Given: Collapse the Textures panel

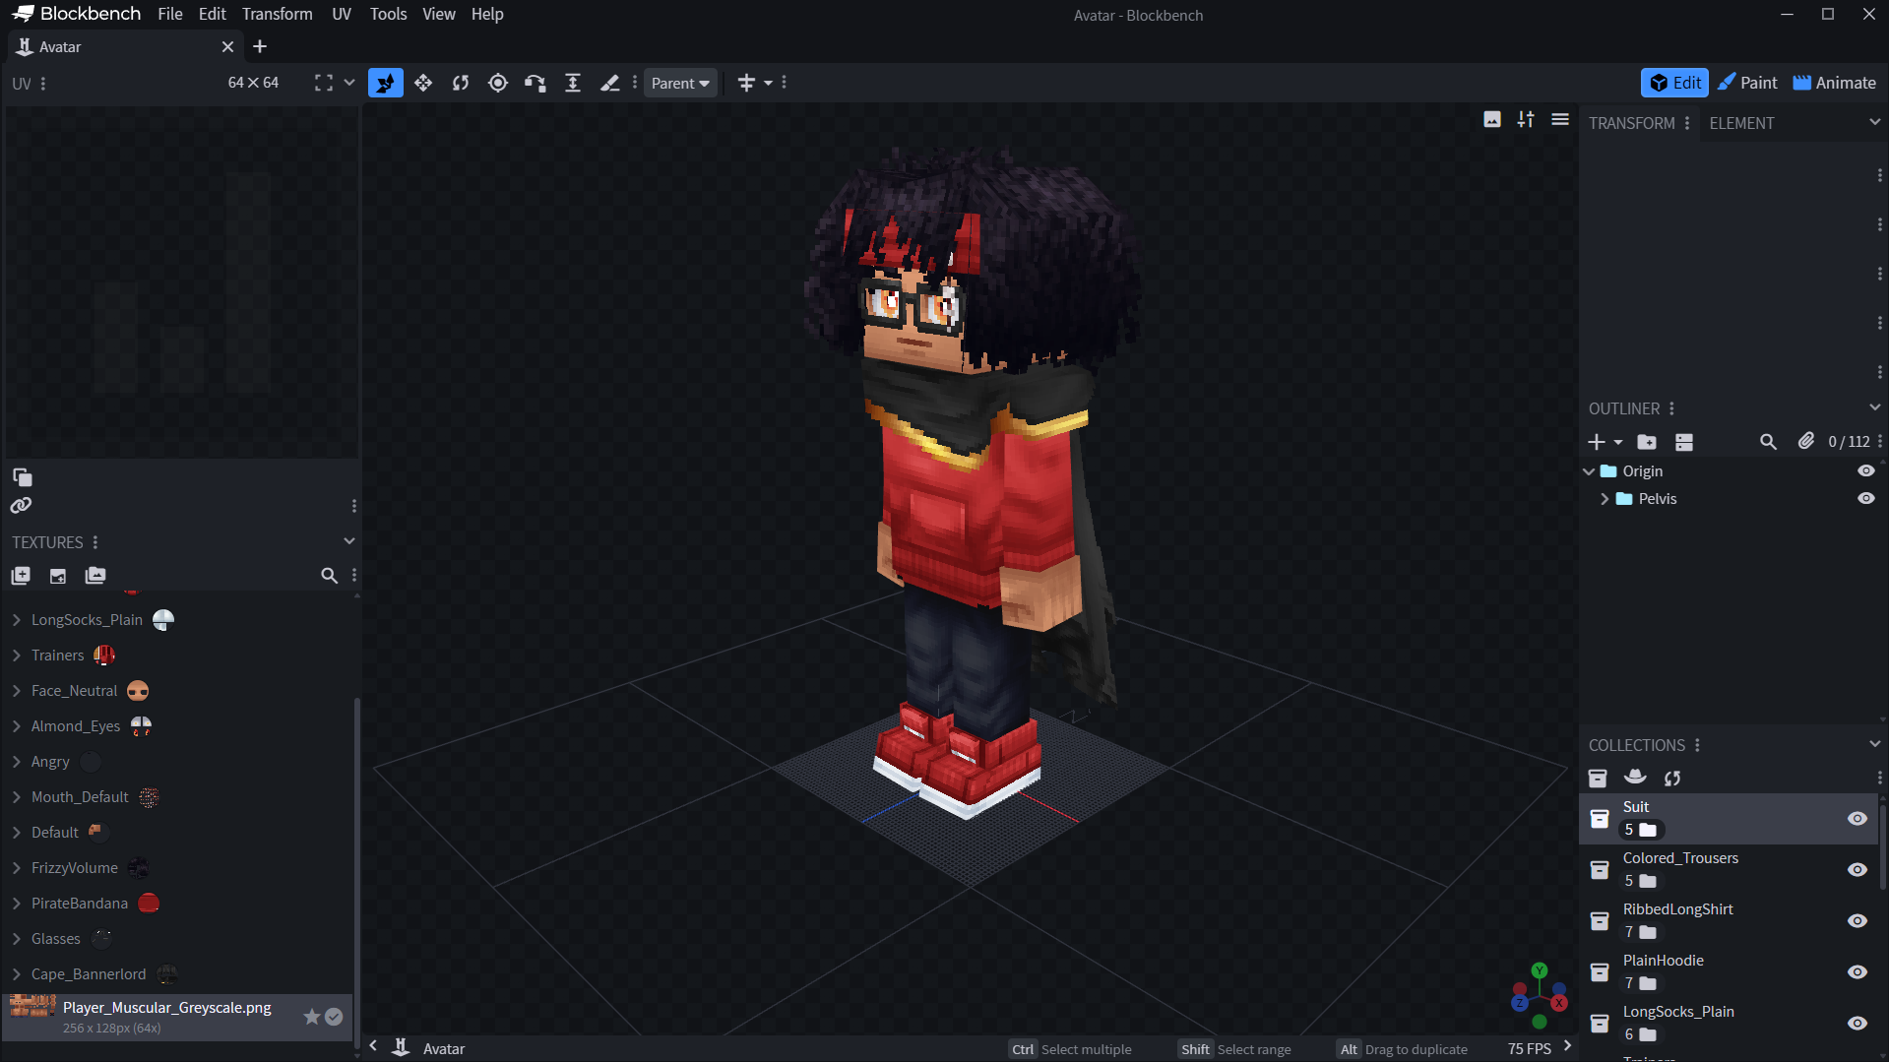Looking at the screenshot, I should point(349,541).
